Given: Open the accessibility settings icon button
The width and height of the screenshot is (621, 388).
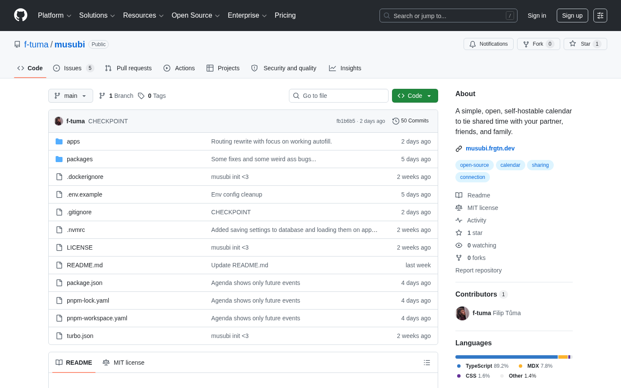Looking at the screenshot, I should pyautogui.click(x=600, y=16).
